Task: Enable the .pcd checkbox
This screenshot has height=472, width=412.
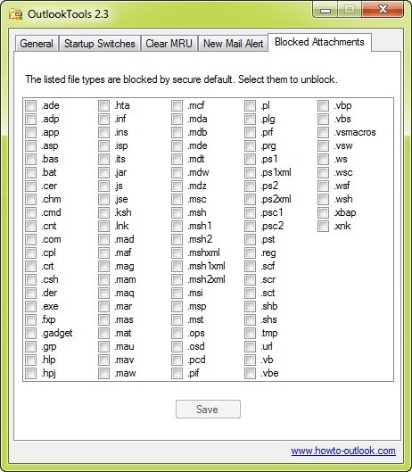Action: click(177, 360)
